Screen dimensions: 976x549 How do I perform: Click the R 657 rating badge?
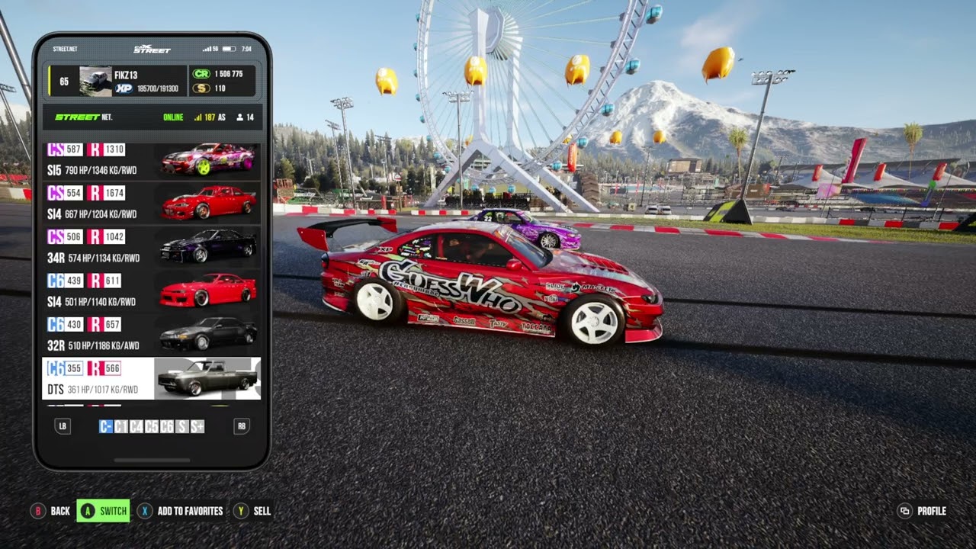coord(104,324)
